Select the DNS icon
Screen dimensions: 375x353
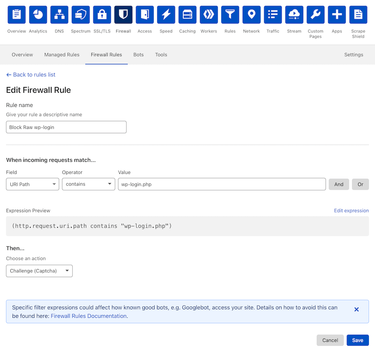click(x=59, y=15)
